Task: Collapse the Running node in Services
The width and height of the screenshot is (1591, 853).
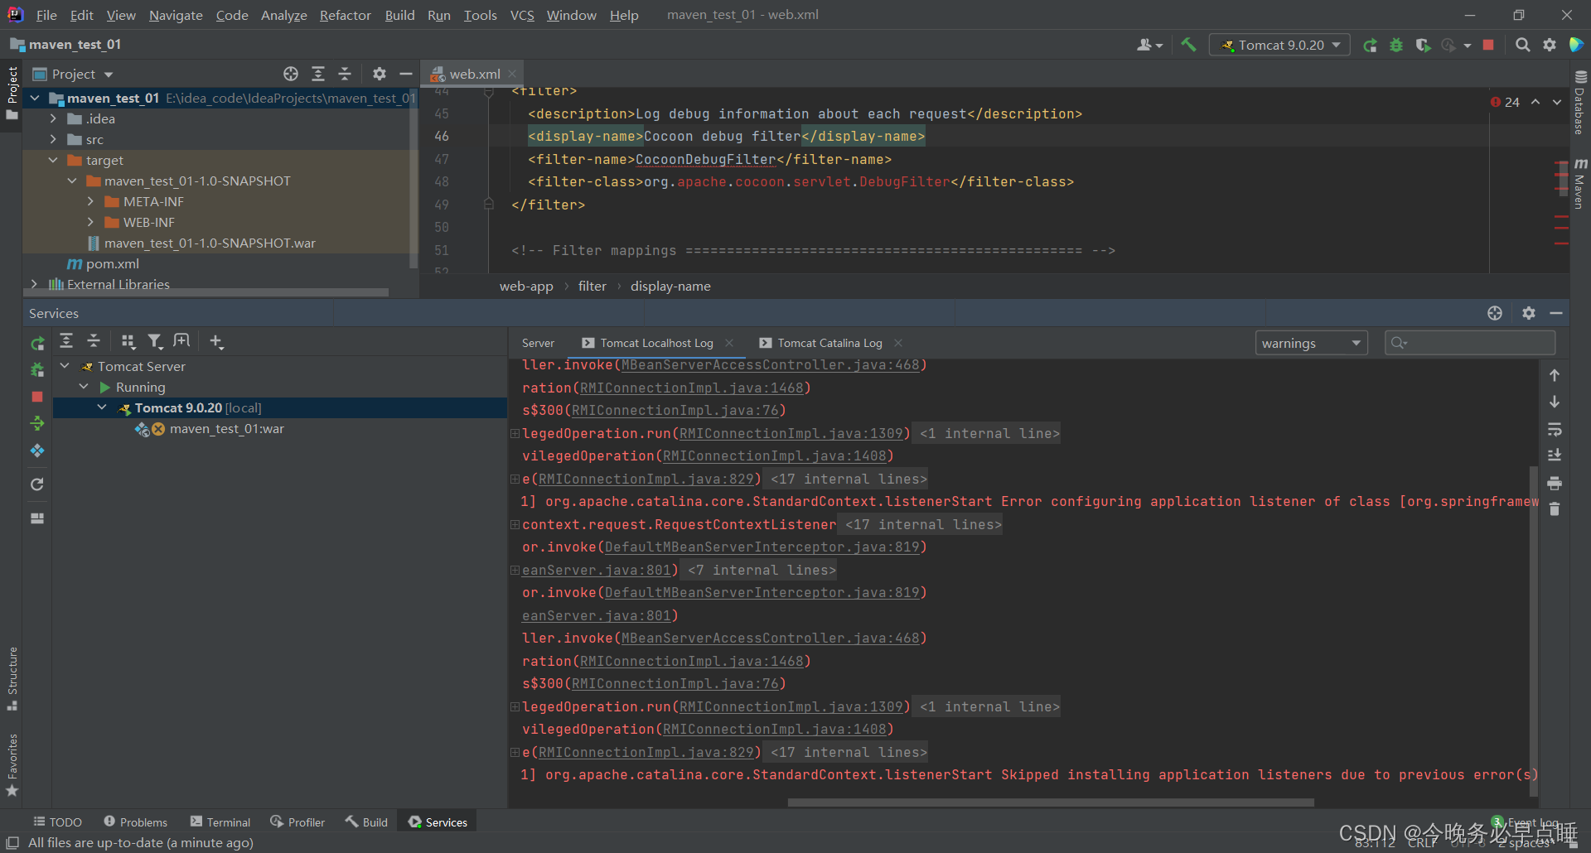Action: (x=84, y=387)
